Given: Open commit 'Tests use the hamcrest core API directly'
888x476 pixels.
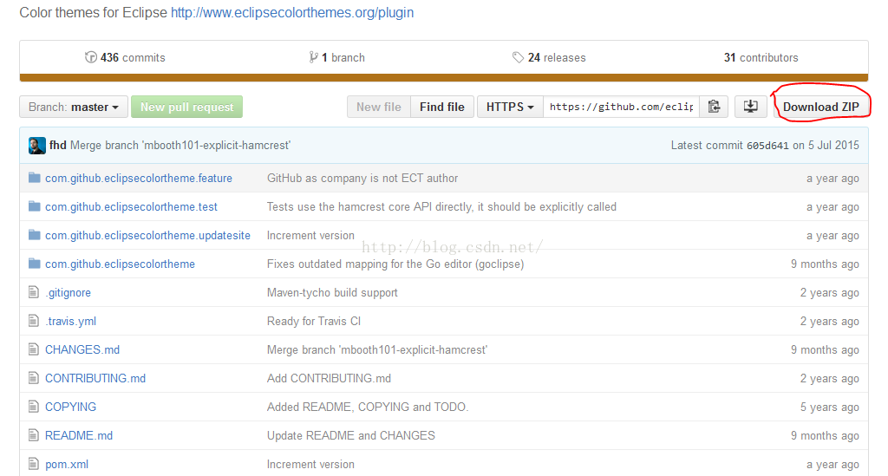Looking at the screenshot, I should coord(441,207).
